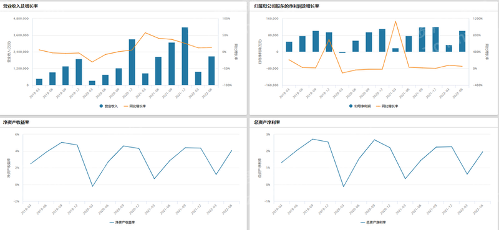Image resolution: width=499 pixels, height=230 pixels.
Task: Click the 2022-06 revenue bar
Action: coord(211,71)
